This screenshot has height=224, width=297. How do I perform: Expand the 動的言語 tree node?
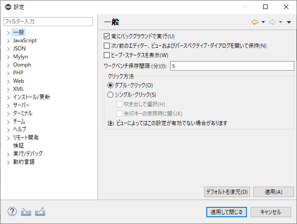(8, 163)
